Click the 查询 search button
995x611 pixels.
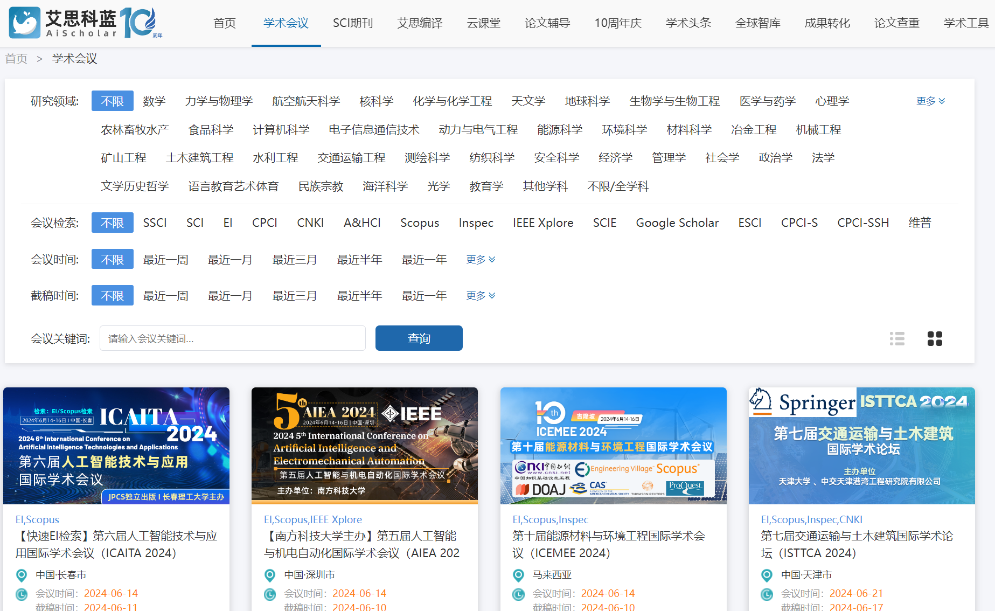pyautogui.click(x=419, y=338)
